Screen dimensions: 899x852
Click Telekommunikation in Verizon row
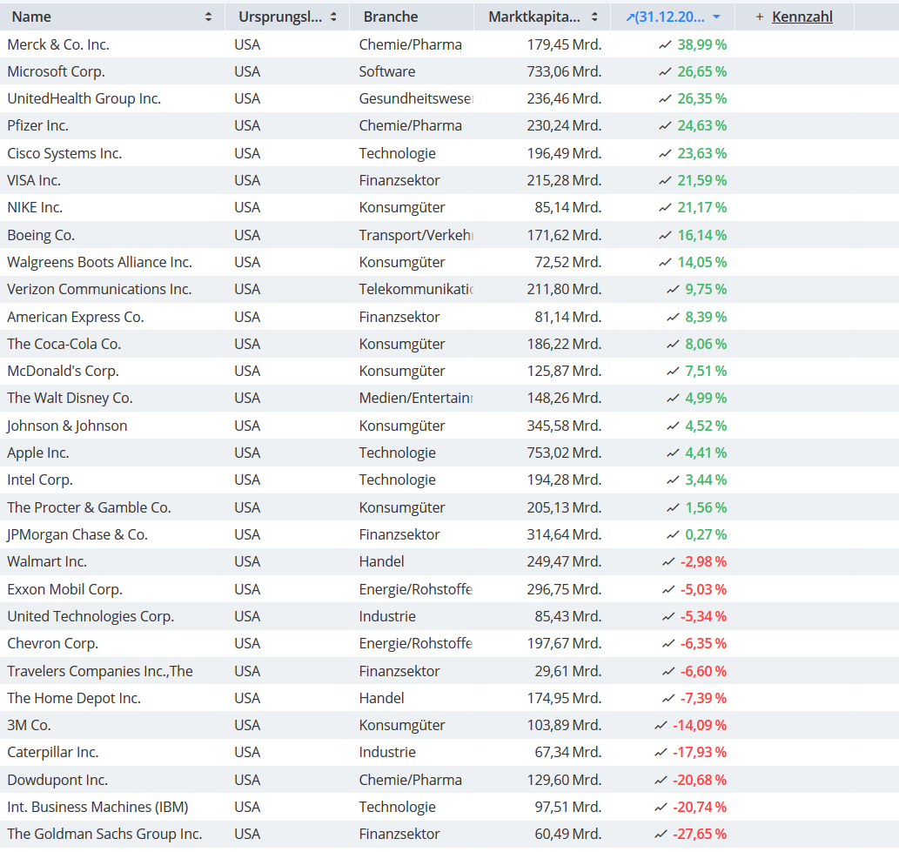click(416, 290)
